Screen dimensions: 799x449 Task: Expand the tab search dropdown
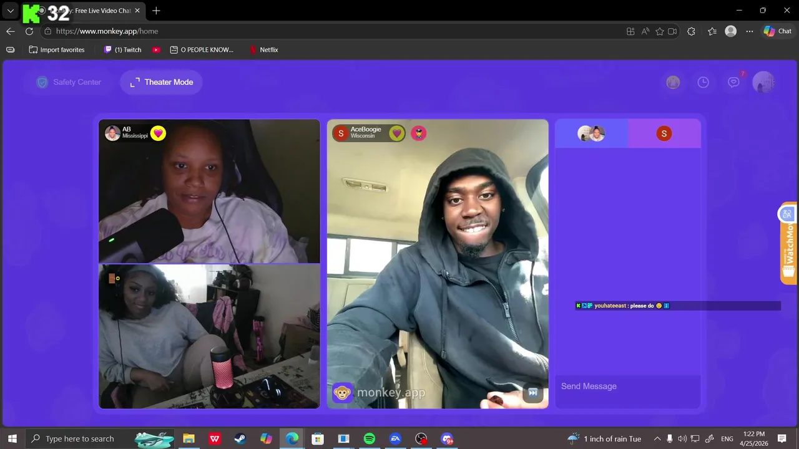pos(10,11)
